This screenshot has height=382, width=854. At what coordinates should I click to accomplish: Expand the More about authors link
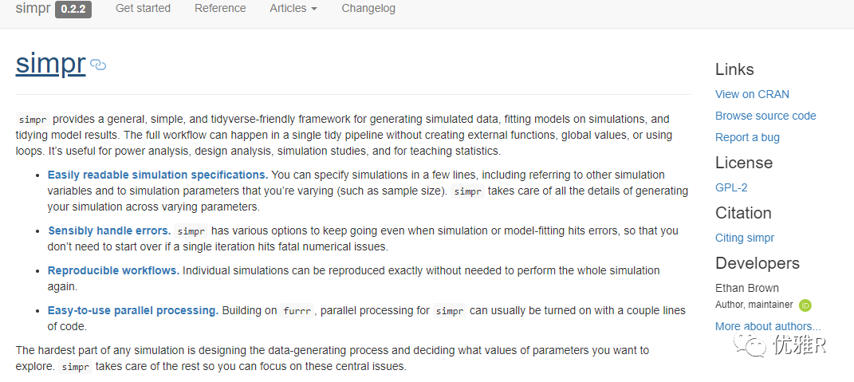point(768,326)
